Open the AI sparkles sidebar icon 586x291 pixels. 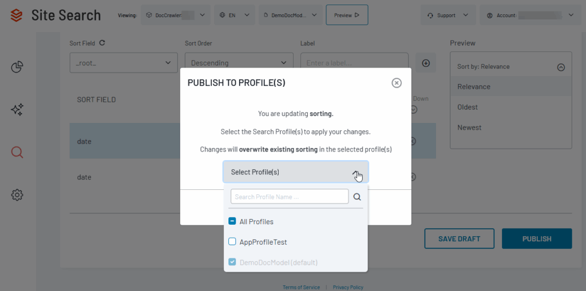pos(17,110)
